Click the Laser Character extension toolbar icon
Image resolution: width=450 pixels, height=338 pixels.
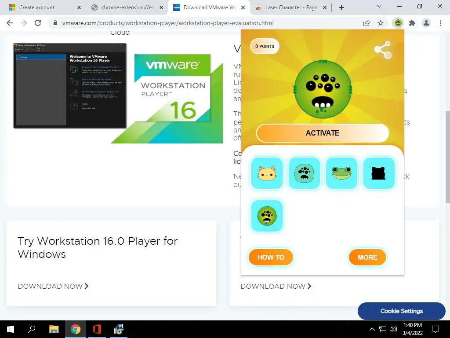(398, 23)
